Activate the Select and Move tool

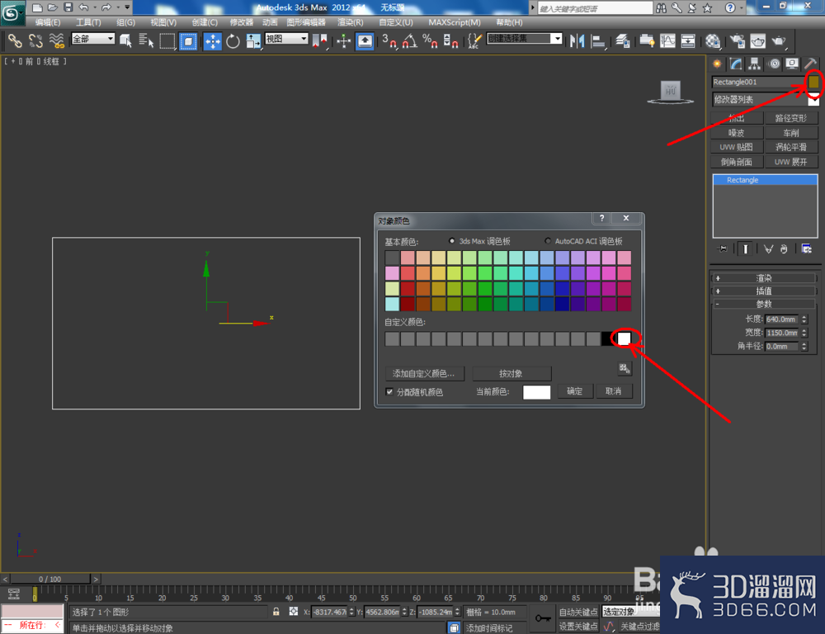pyautogui.click(x=213, y=40)
